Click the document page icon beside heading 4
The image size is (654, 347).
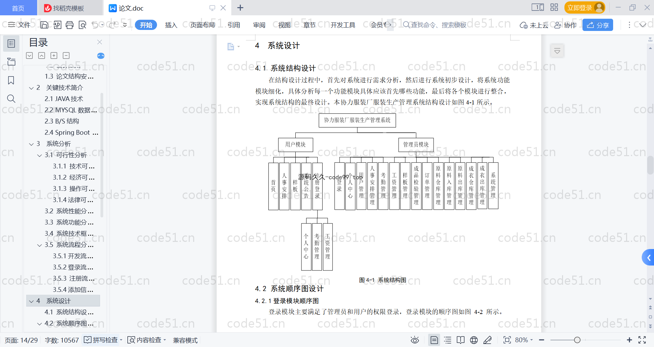pos(231,47)
